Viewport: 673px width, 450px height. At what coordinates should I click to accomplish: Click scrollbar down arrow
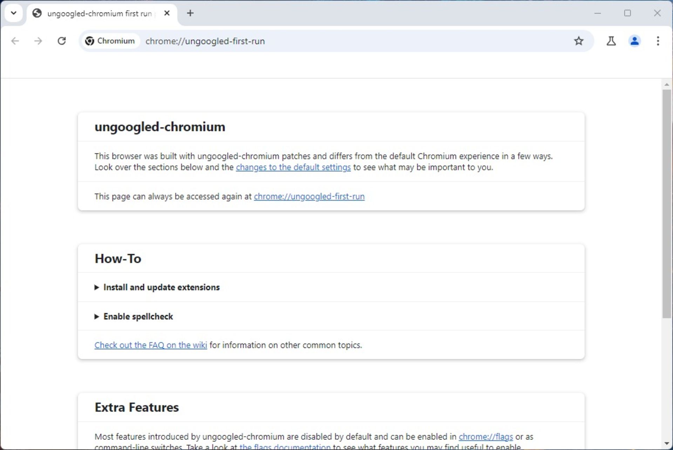667,444
